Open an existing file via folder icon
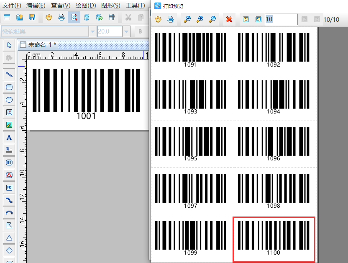The width and height of the screenshot is (348, 263). tap(20, 17)
